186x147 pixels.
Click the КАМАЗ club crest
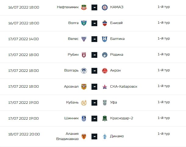105,7
